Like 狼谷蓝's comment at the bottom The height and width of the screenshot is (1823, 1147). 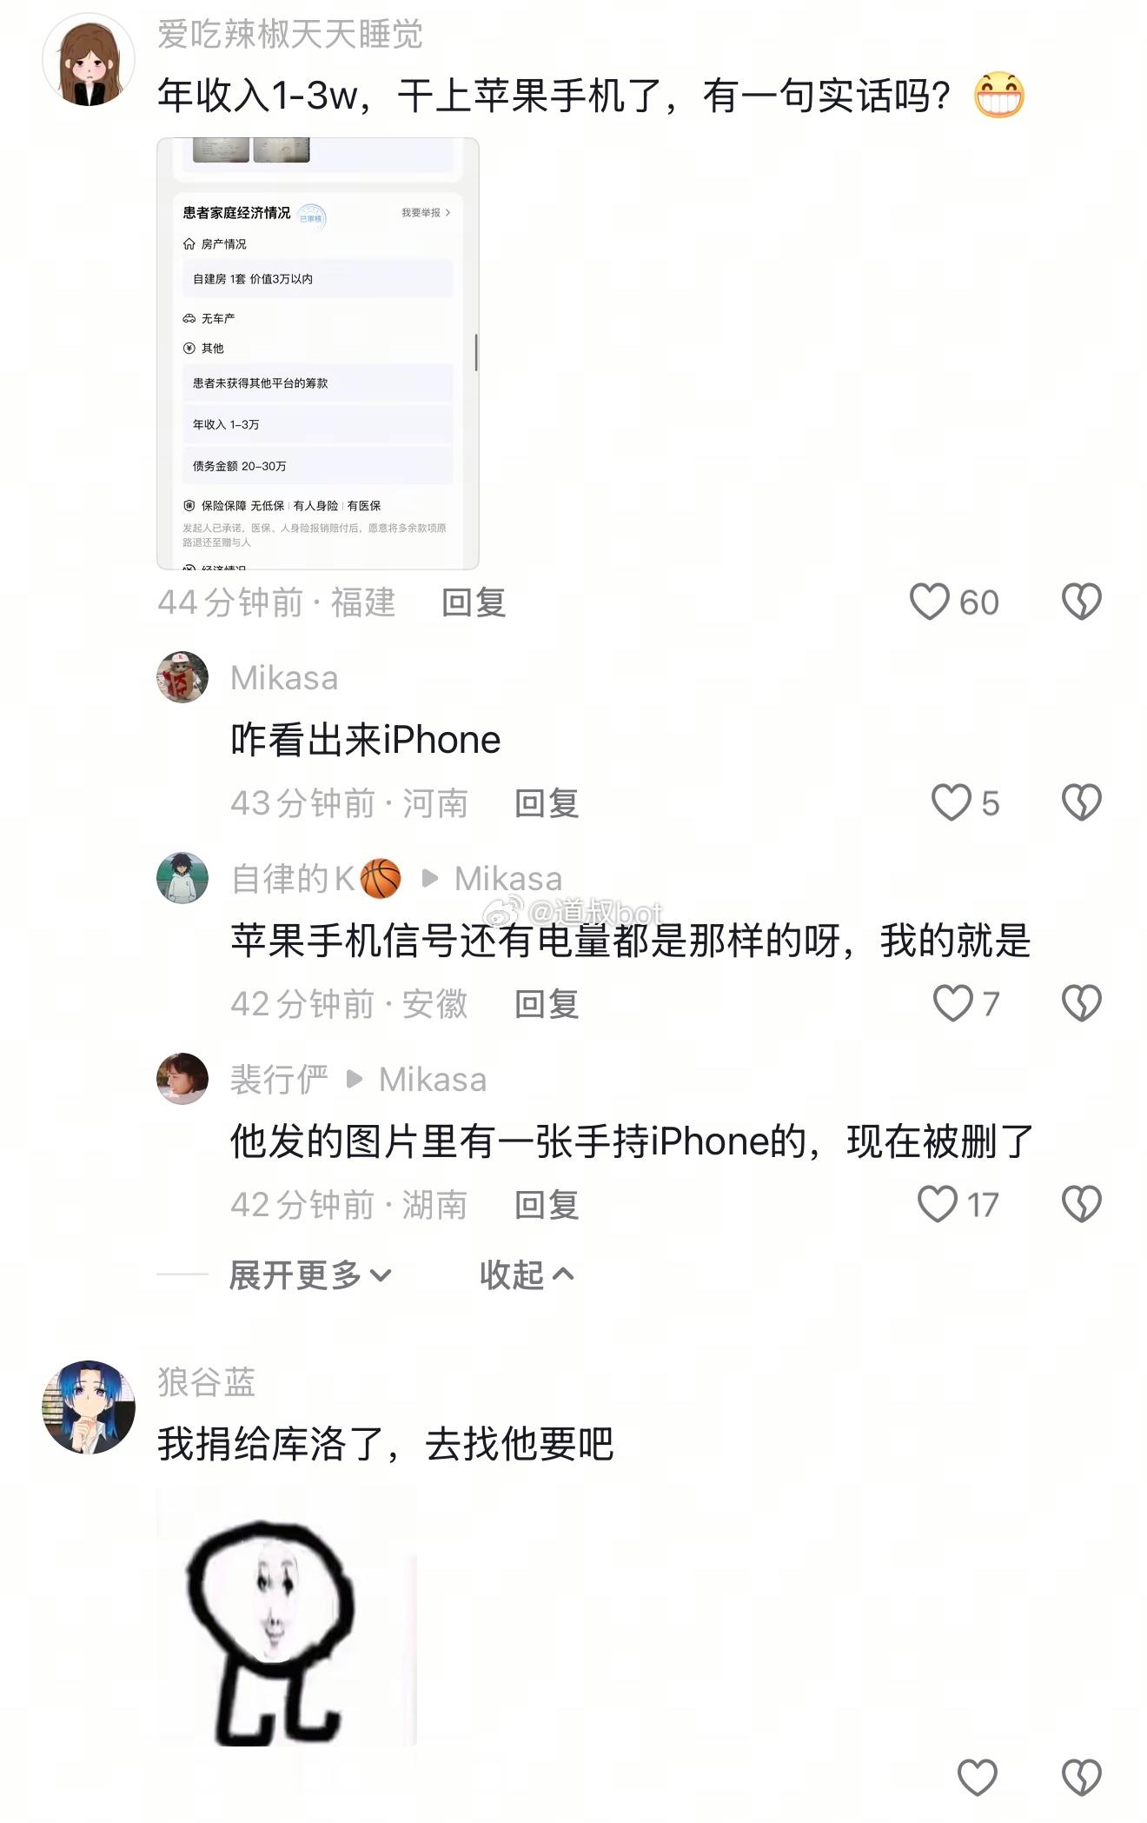coord(977,1777)
